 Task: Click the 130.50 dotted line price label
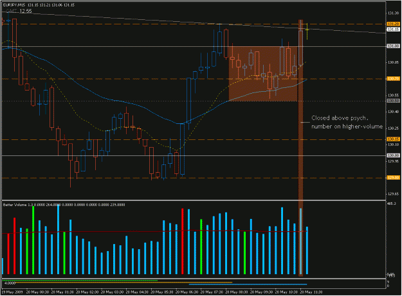(393, 101)
